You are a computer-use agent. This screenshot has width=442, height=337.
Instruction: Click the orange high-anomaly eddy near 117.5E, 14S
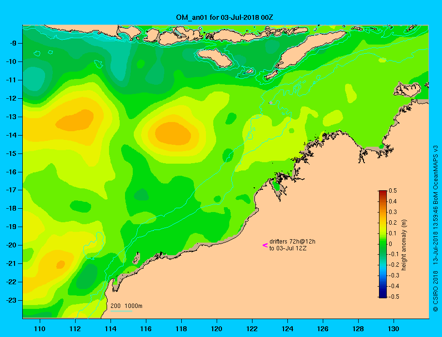click(x=173, y=134)
